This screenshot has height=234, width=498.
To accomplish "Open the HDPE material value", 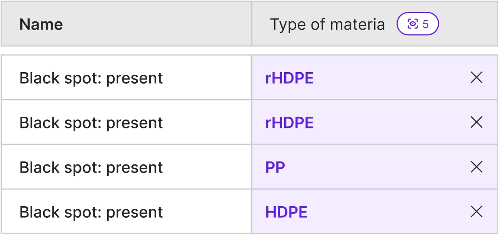I will point(286,212).
